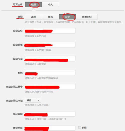Click the 企业地址 input field
The width and height of the screenshot is (125, 131).
click(x=50, y=59)
